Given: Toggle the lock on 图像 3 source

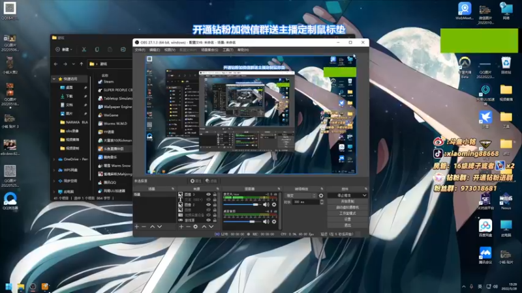Looking at the screenshot, I should [215, 195].
